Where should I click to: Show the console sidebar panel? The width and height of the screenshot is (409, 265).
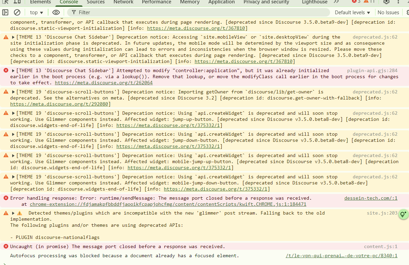tap(5, 13)
